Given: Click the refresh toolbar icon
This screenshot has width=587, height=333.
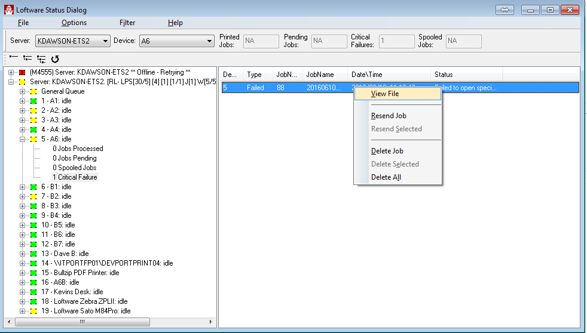Looking at the screenshot, I should [55, 58].
